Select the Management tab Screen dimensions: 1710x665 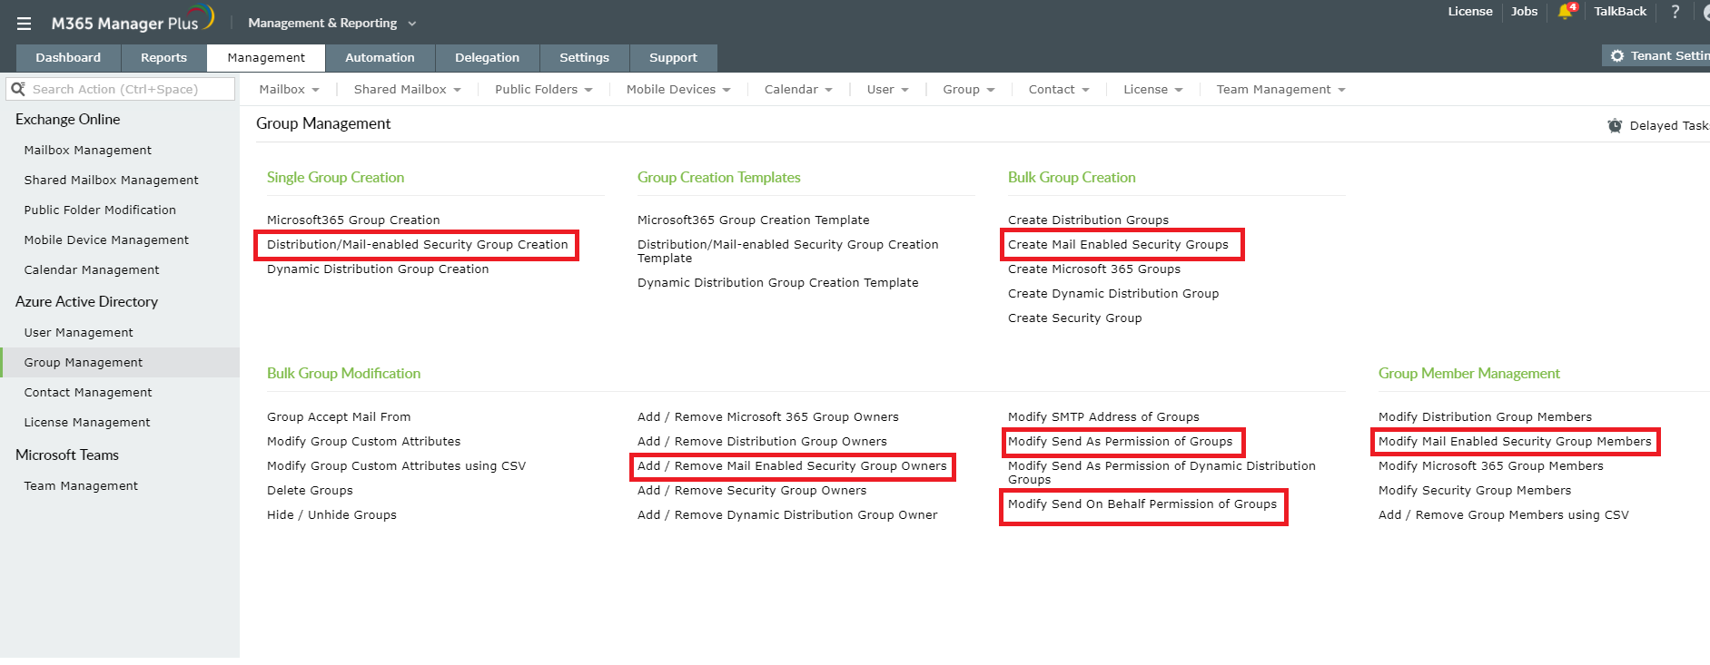[266, 57]
